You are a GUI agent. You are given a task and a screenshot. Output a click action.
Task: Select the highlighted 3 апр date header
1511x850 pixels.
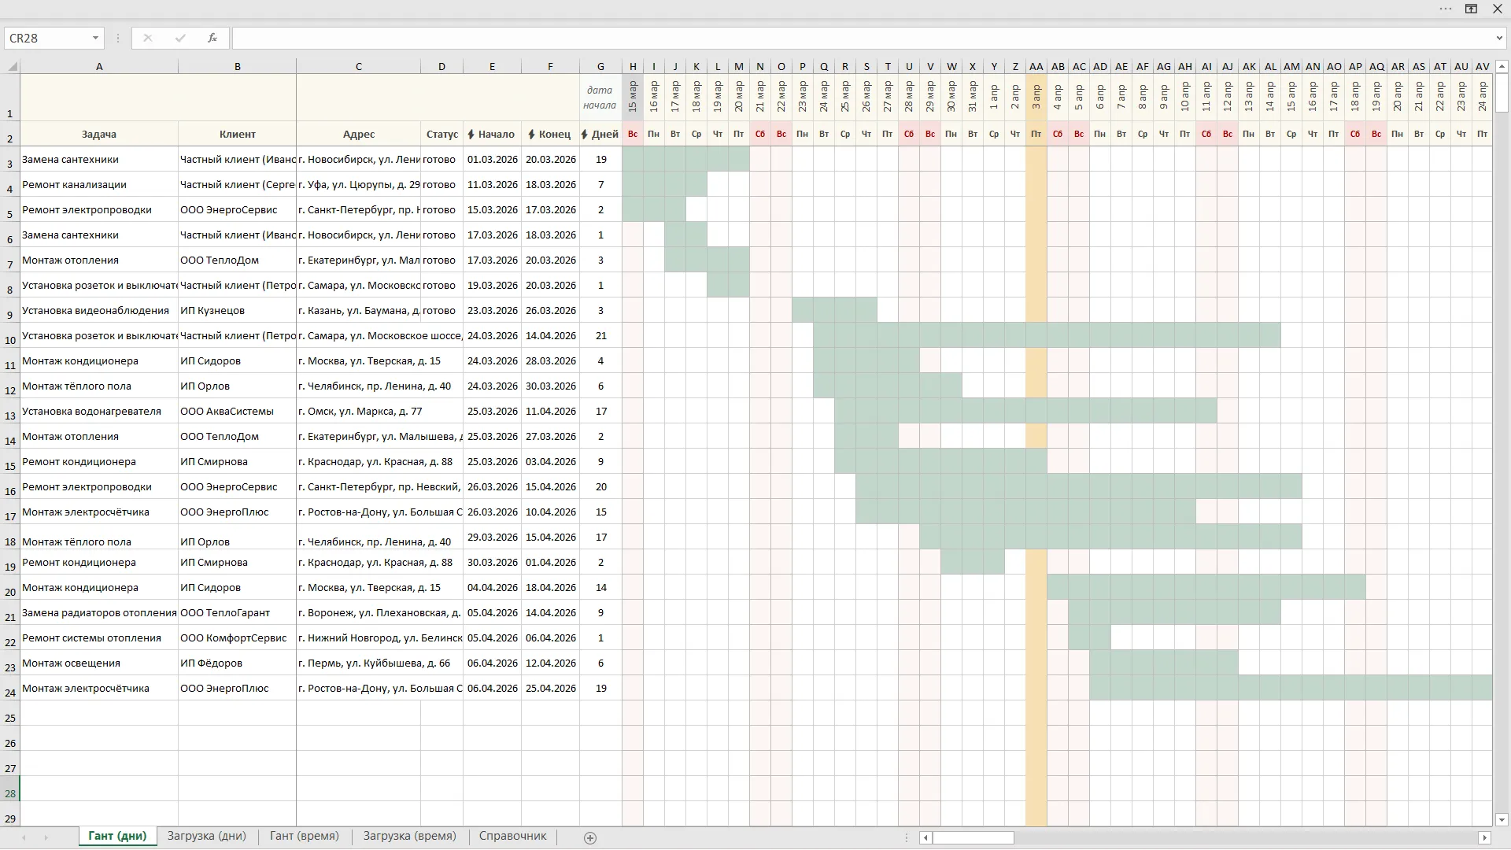click(1036, 98)
